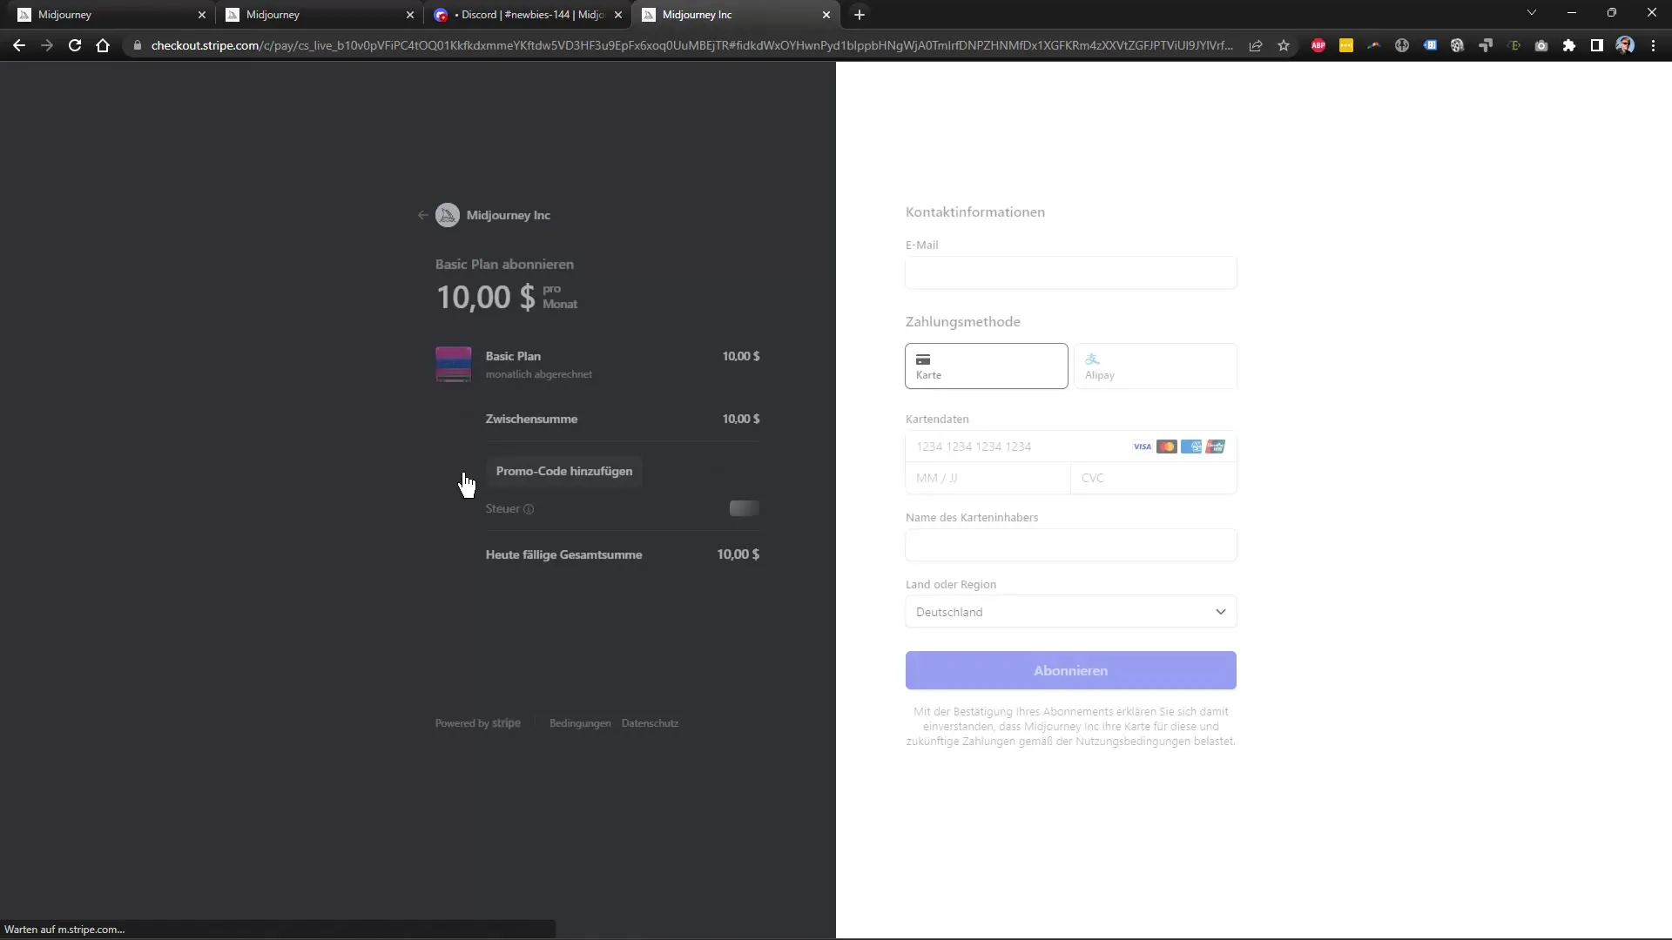Image resolution: width=1672 pixels, height=940 pixels.
Task: Click the Visa card brand icon
Action: pos(1143,446)
